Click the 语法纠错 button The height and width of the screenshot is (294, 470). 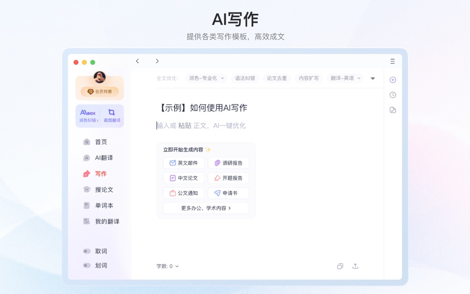point(245,78)
